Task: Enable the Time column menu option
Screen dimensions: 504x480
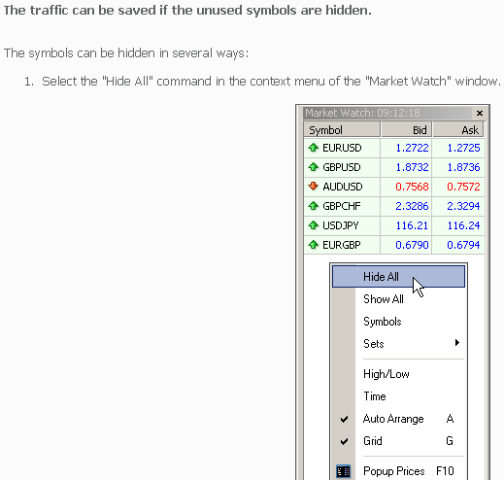Action: pyautogui.click(x=399, y=396)
